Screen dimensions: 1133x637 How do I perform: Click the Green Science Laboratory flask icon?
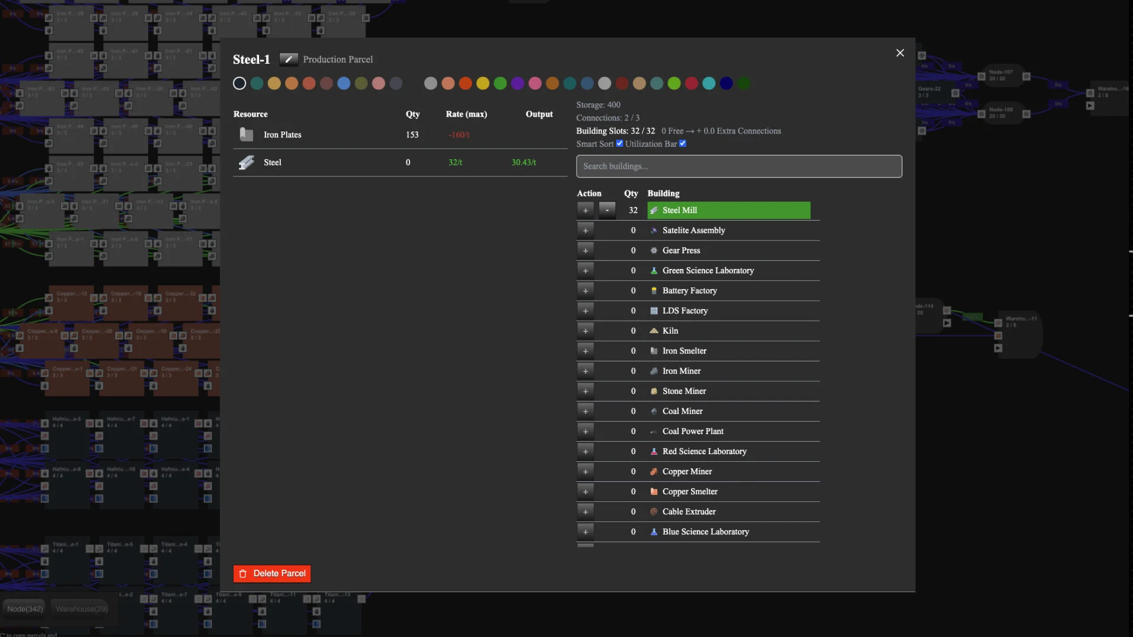coord(654,270)
